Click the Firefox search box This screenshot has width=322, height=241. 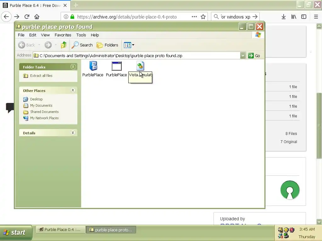(236, 17)
